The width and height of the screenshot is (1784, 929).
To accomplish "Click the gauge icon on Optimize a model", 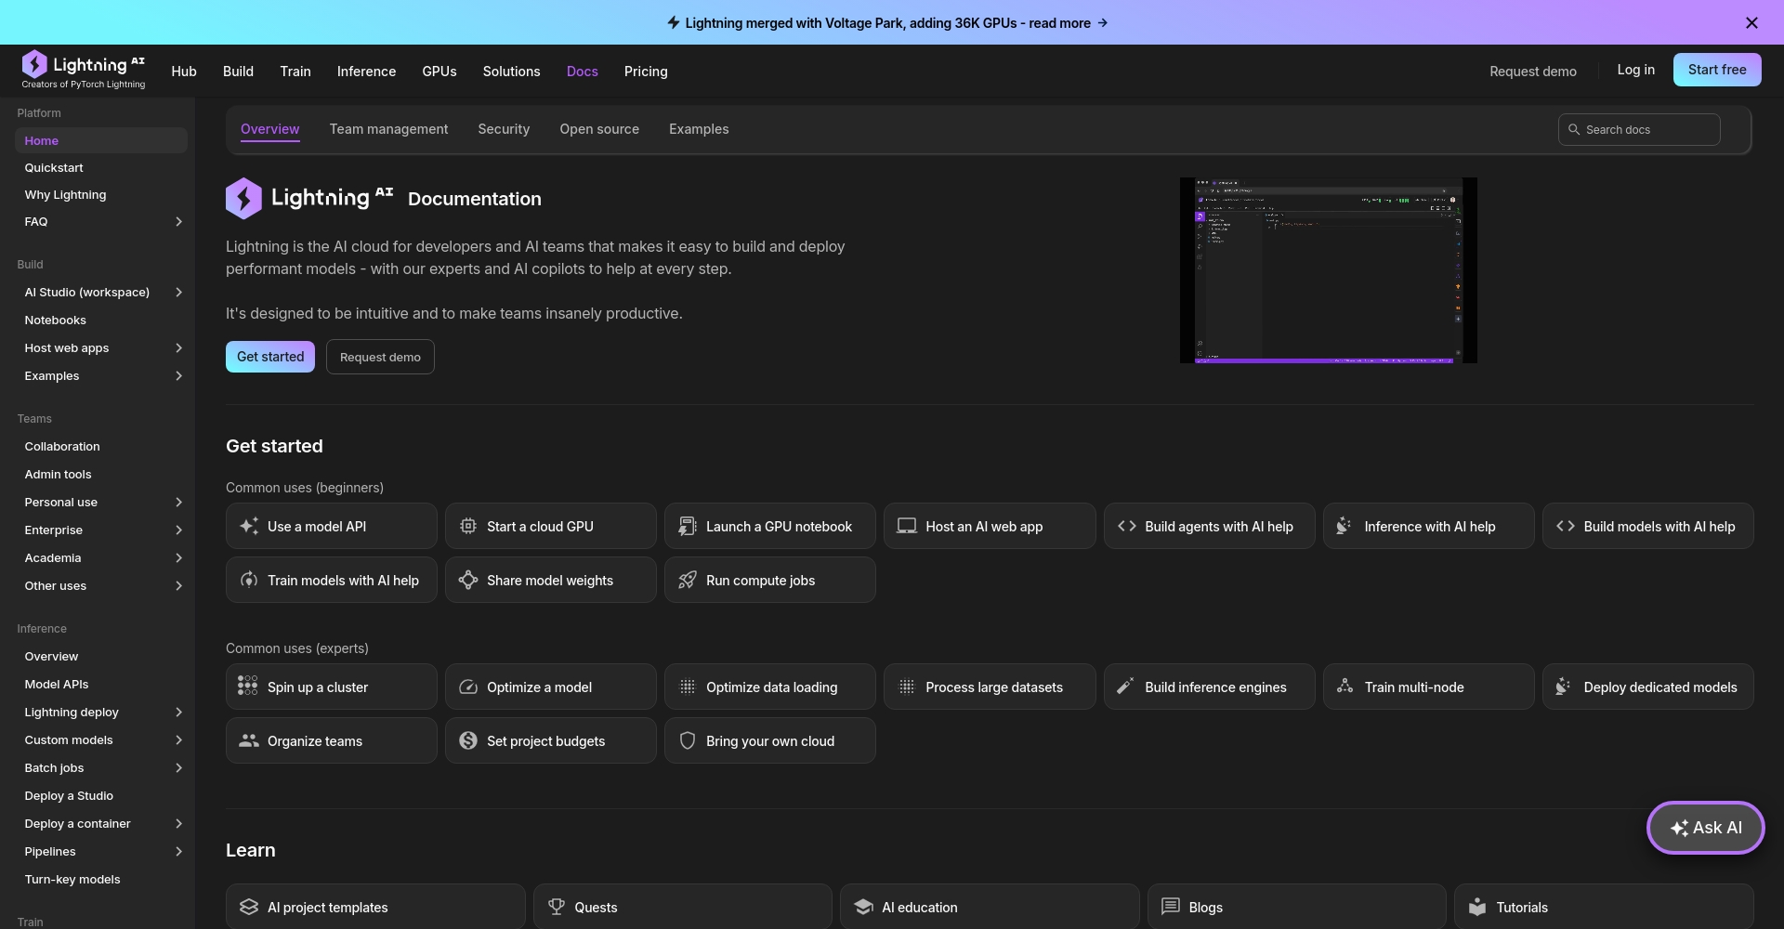I will click(x=468, y=687).
